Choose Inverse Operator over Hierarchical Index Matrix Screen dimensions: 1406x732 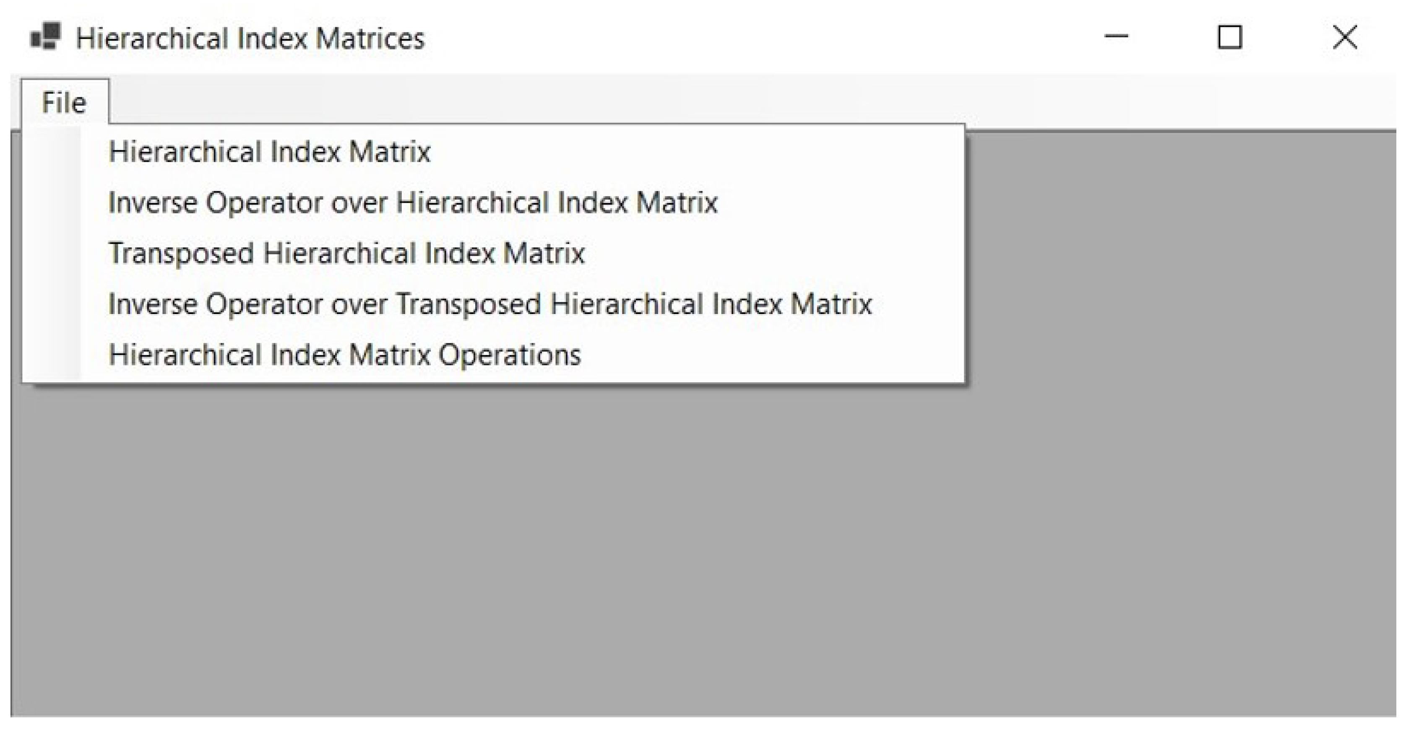[x=413, y=202]
